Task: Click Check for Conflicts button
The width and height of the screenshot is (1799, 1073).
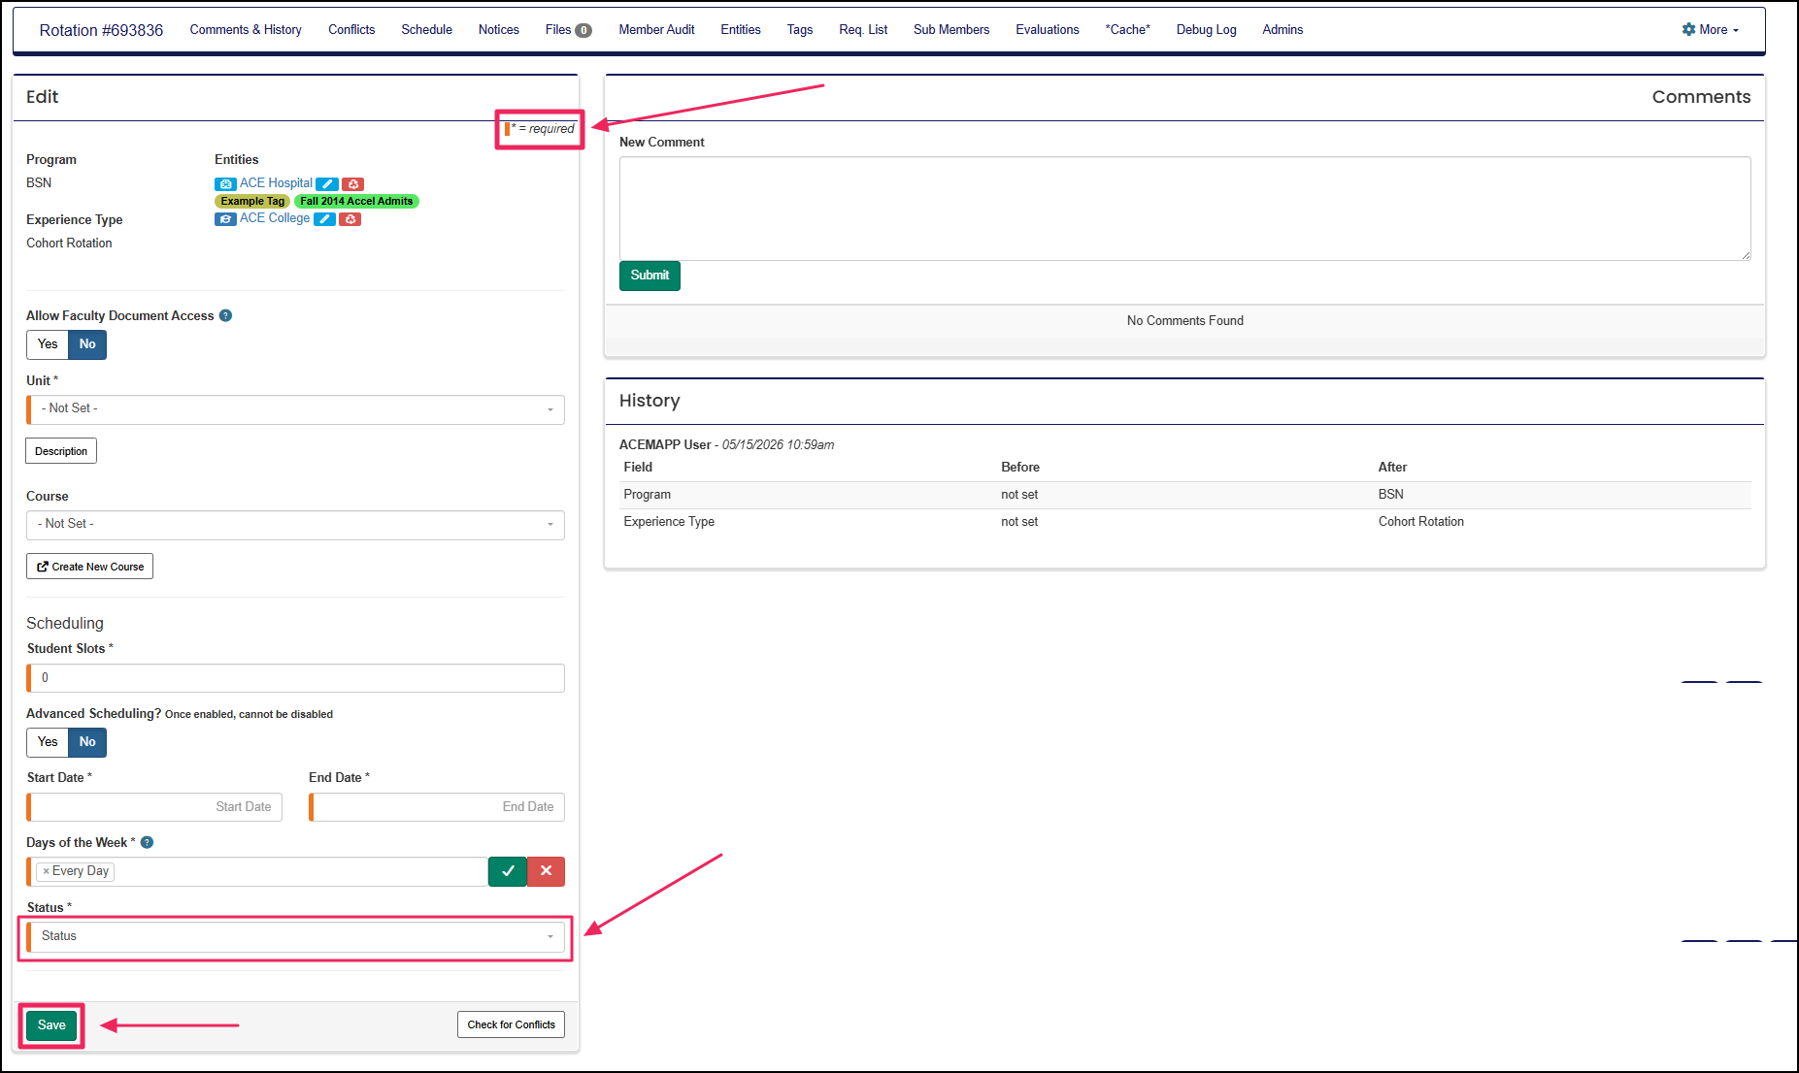Action: 511,1024
